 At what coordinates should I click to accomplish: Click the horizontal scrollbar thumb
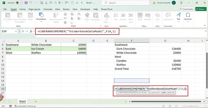(x=166, y=102)
